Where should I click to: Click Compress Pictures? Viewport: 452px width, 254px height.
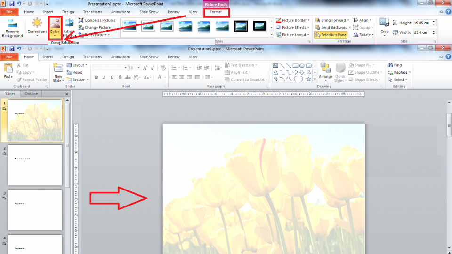(x=97, y=20)
